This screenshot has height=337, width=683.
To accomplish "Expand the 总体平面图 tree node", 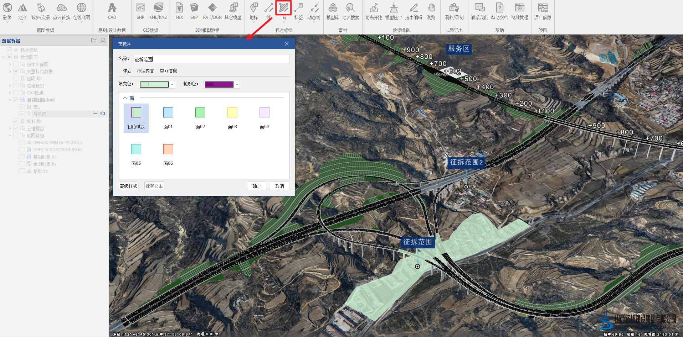I will 10,64.
